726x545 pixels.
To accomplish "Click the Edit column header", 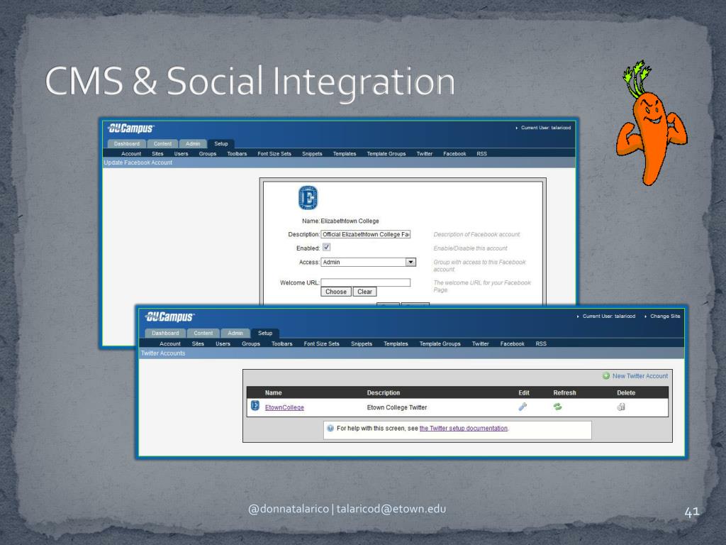I will (524, 392).
